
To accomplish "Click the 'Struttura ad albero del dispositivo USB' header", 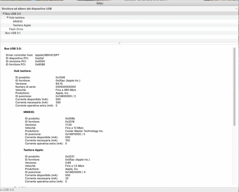I will click(27, 9).
